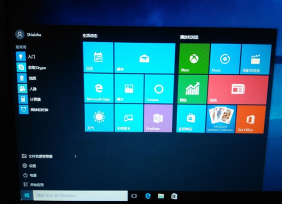Open the Power (电源) options
Viewport: 282px width, 204px height.
30,175
